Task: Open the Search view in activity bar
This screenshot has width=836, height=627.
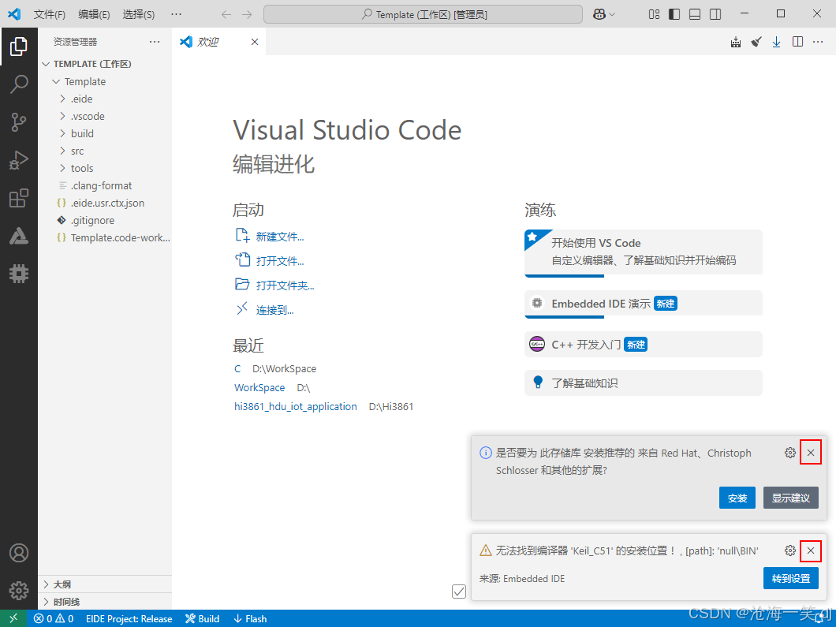Action: (x=19, y=84)
